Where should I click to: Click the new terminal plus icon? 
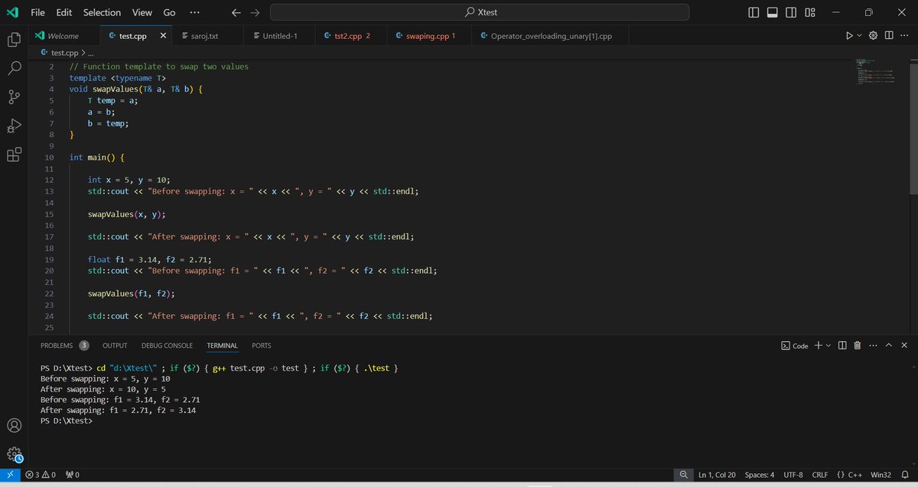[818, 346]
